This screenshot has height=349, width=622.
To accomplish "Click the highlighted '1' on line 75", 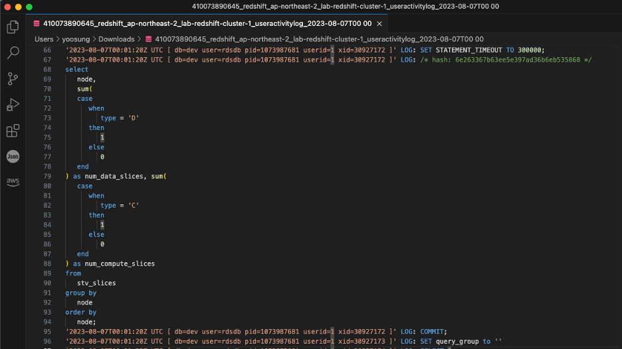I will 102,137.
